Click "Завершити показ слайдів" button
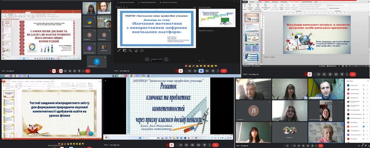Screen dimensions: 370x148 [x=170, y=2]
